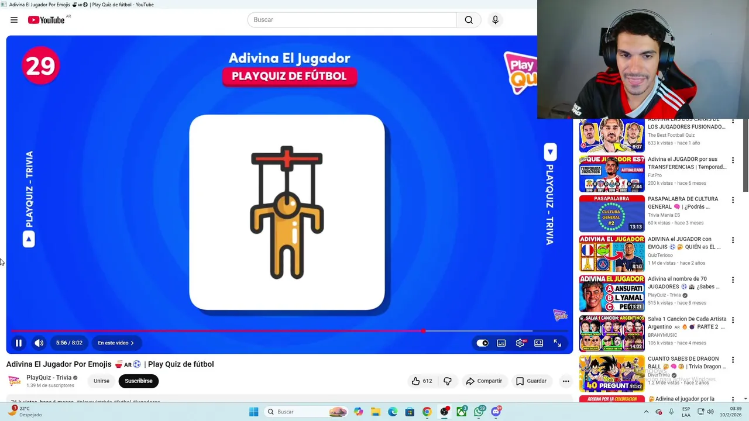
Task: Open 'CUANTO SABES DE DRAGON BALL' thumbnail
Action: [611, 373]
